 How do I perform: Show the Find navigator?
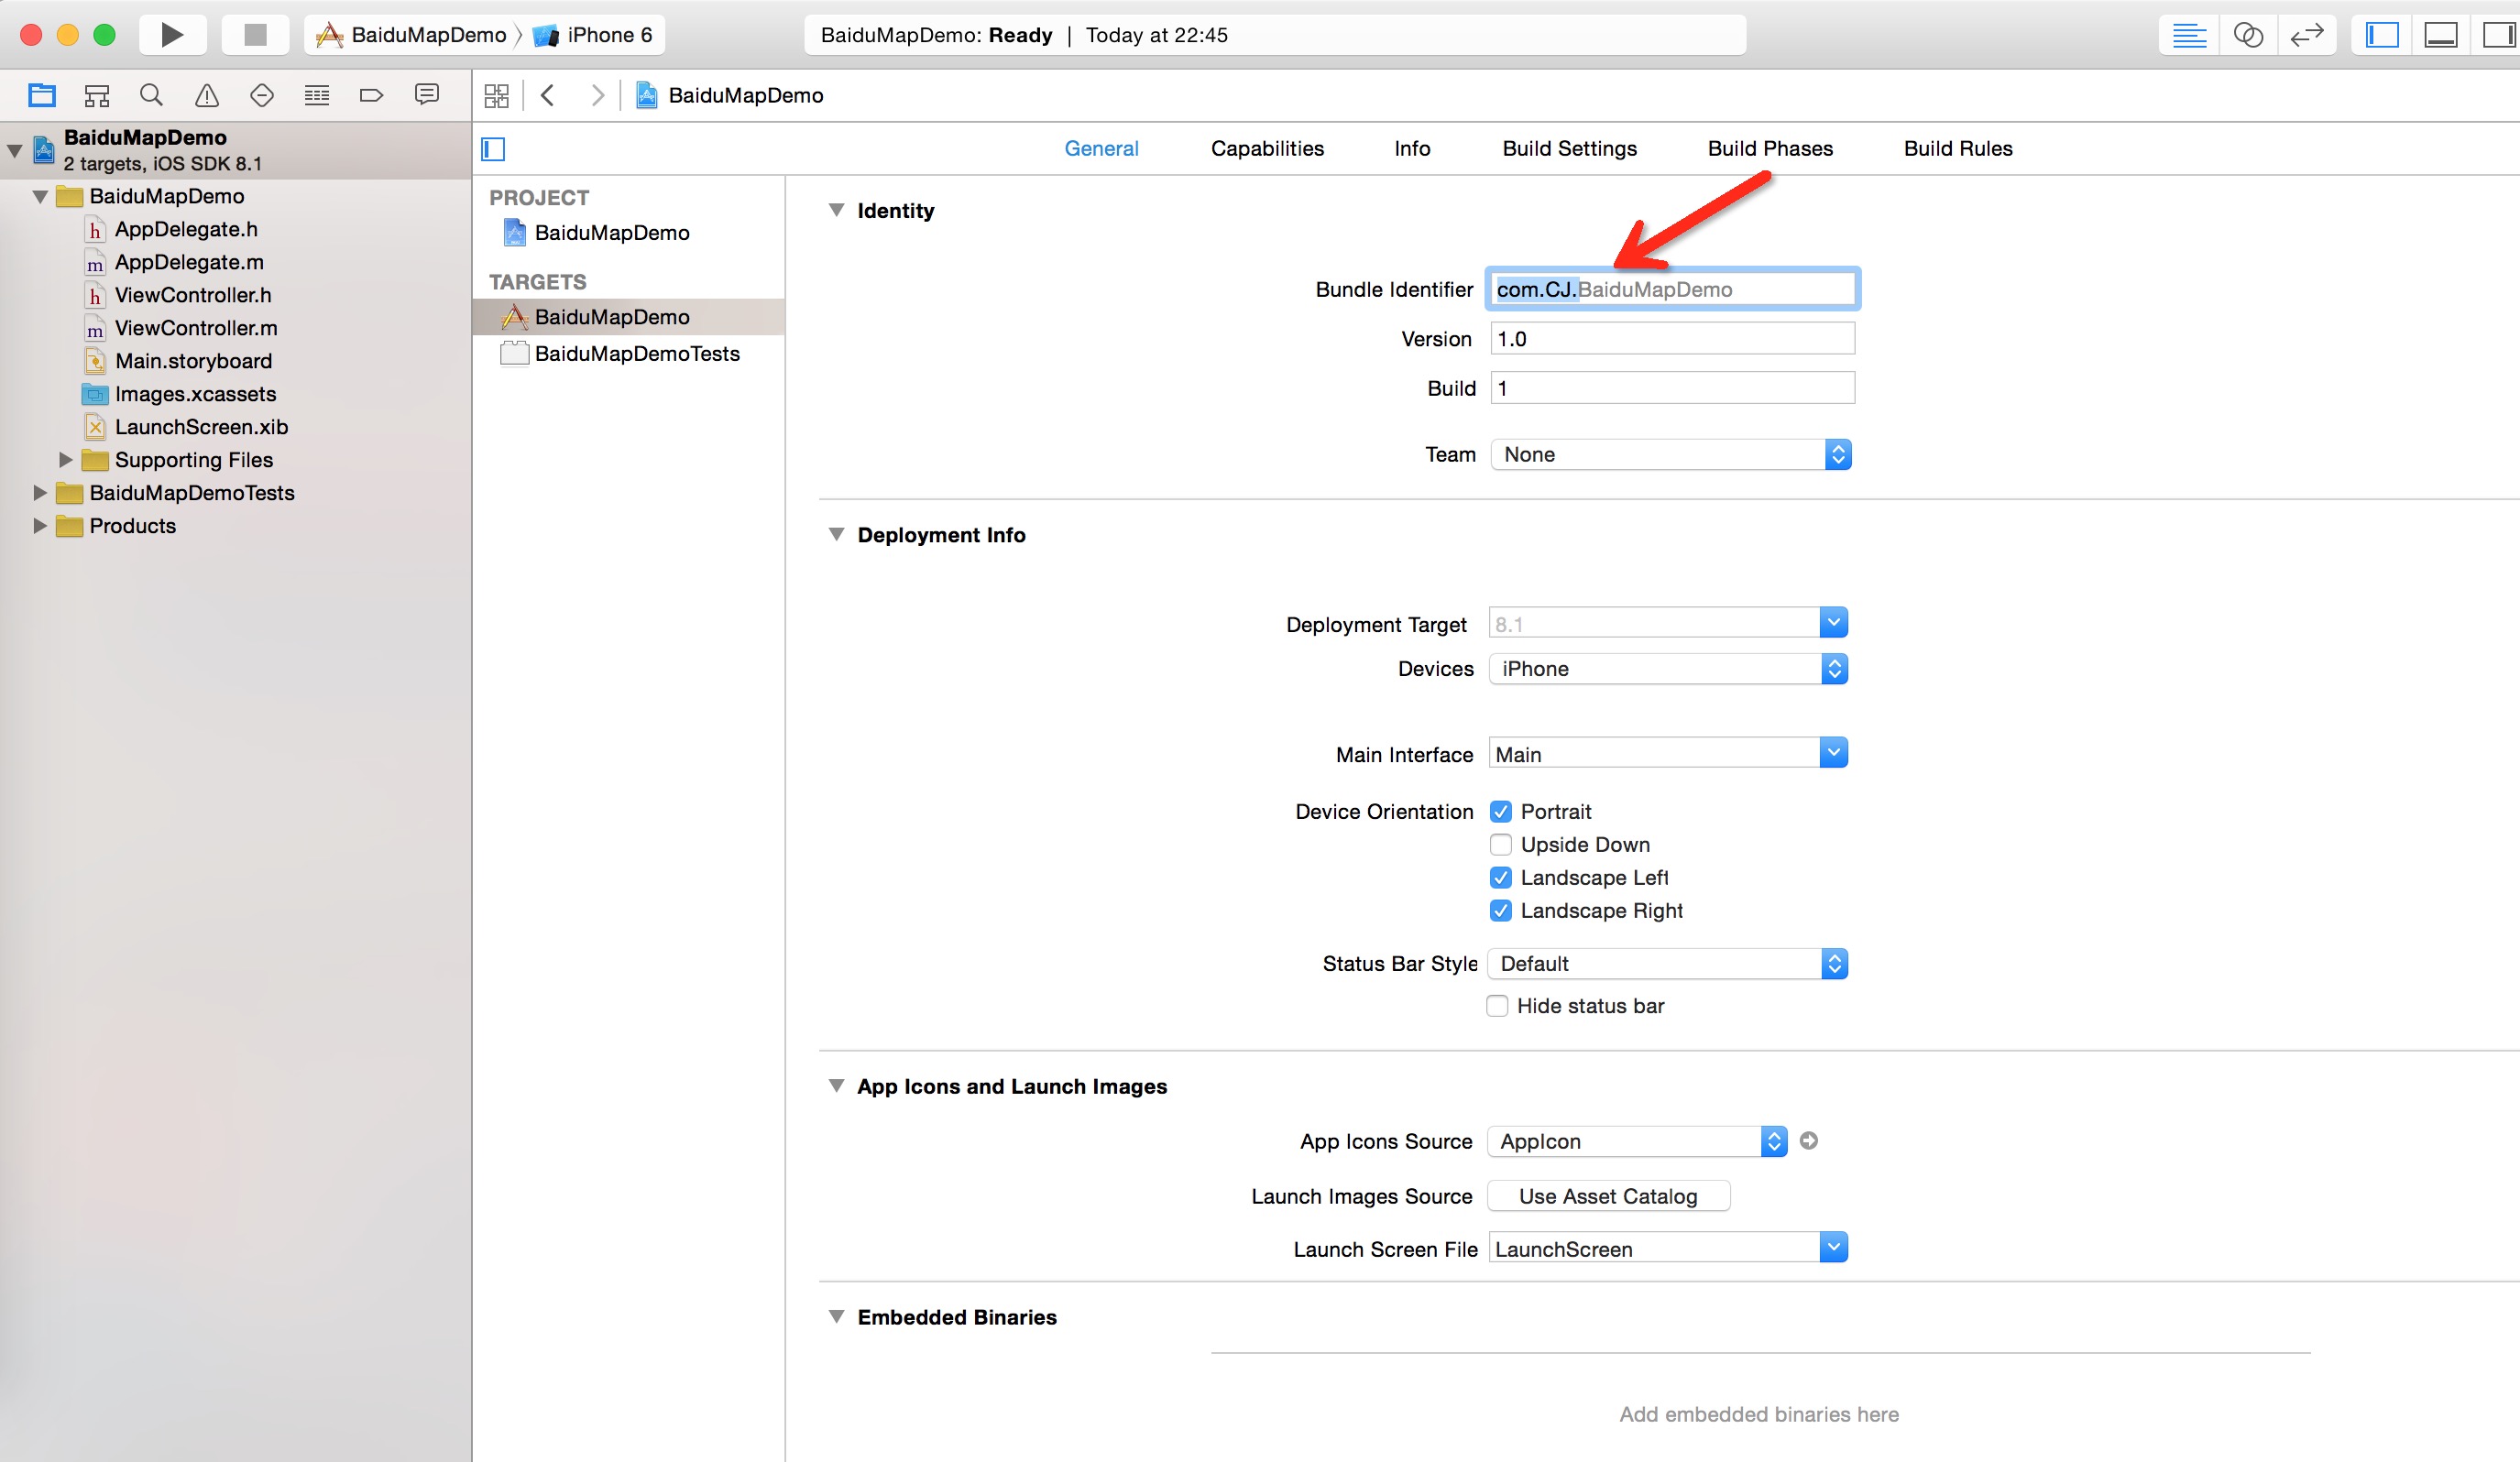coord(152,95)
